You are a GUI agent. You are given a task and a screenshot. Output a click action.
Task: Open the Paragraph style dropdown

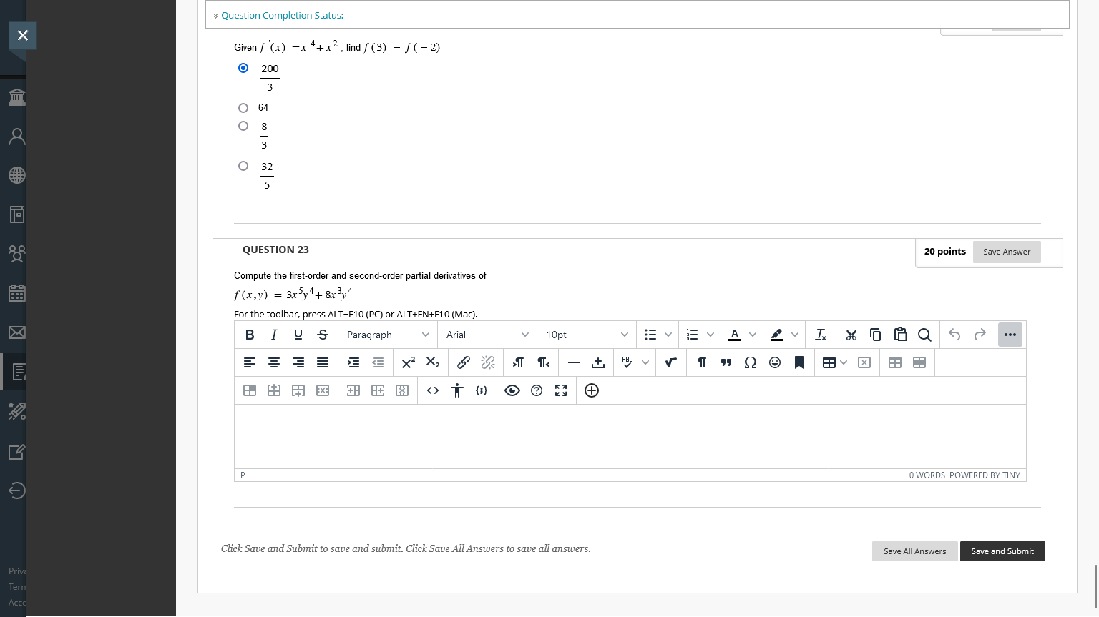point(387,334)
